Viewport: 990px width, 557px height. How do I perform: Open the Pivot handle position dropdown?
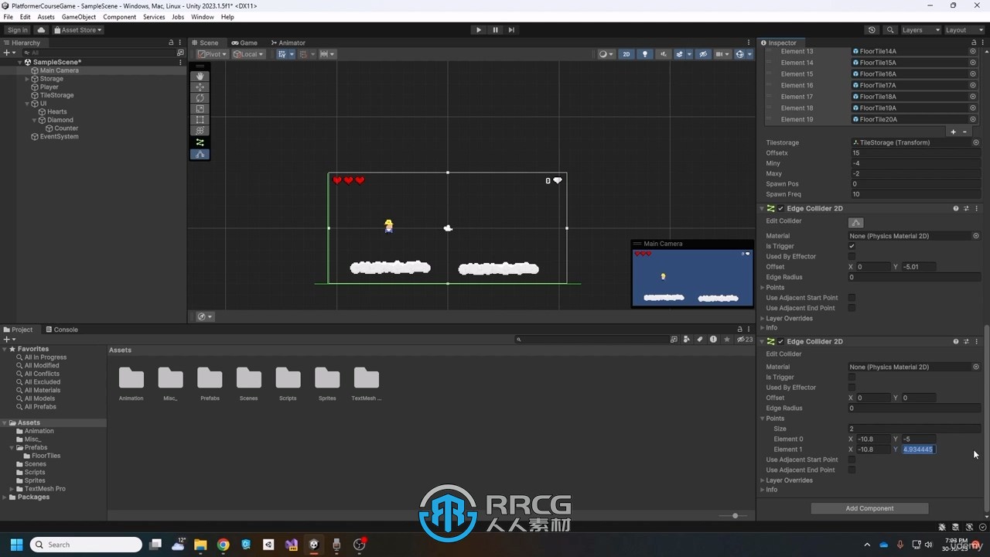tap(211, 54)
